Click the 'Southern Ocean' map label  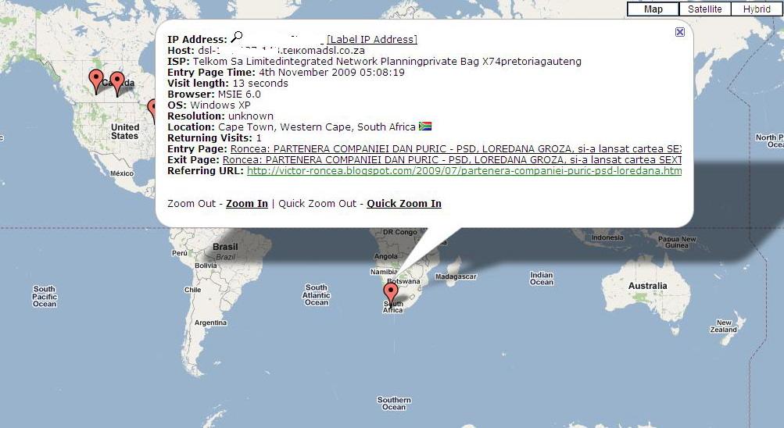(x=394, y=404)
